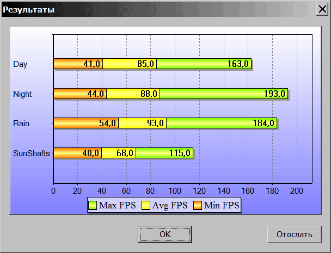Screen dimensions: 331x253
Task: Click the Результаты title bar text
Action: pos(29,9)
